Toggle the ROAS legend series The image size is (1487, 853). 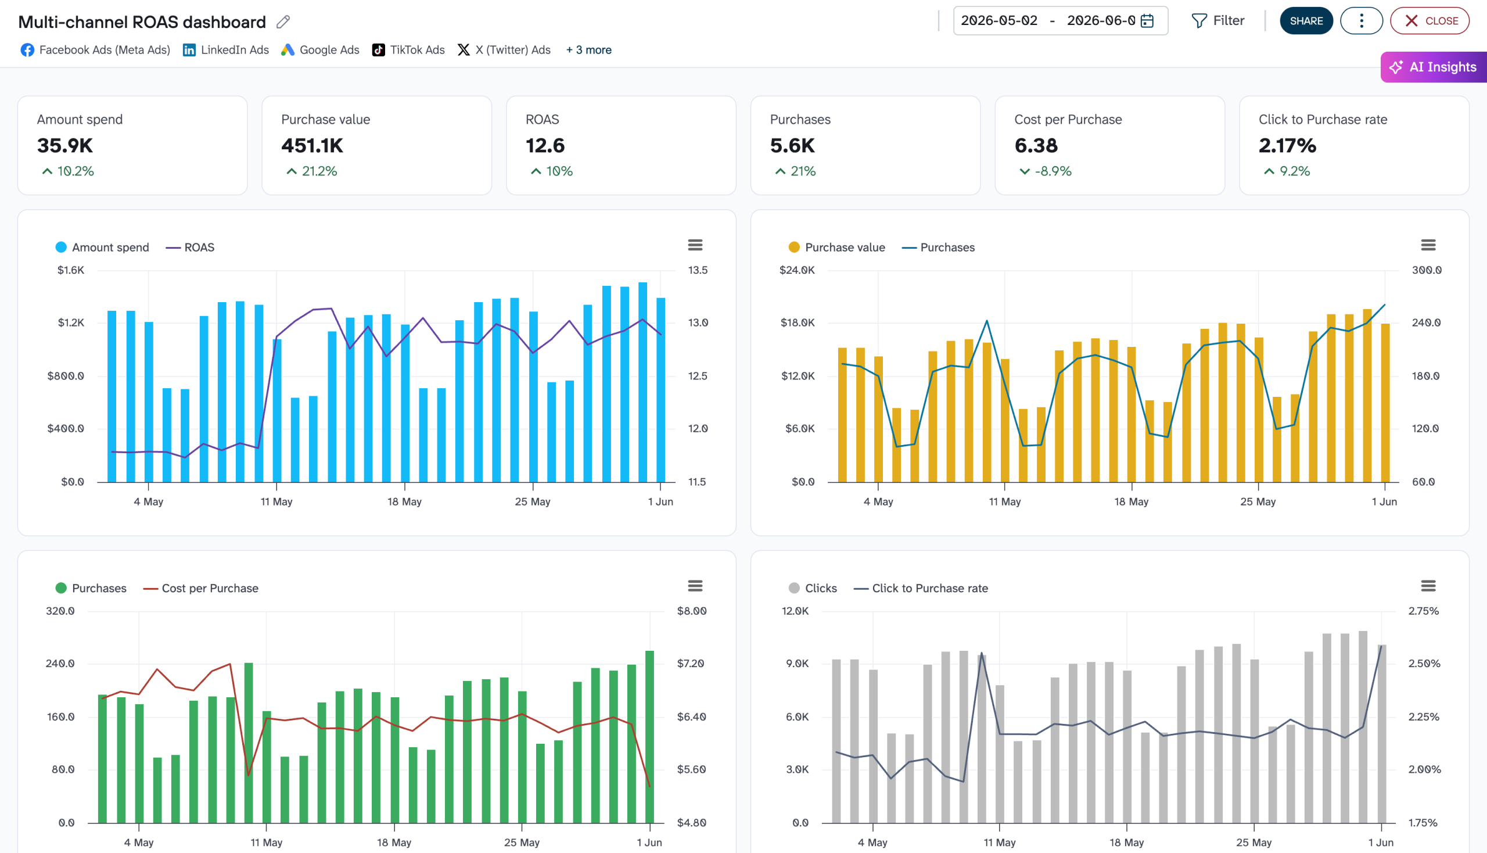click(191, 248)
